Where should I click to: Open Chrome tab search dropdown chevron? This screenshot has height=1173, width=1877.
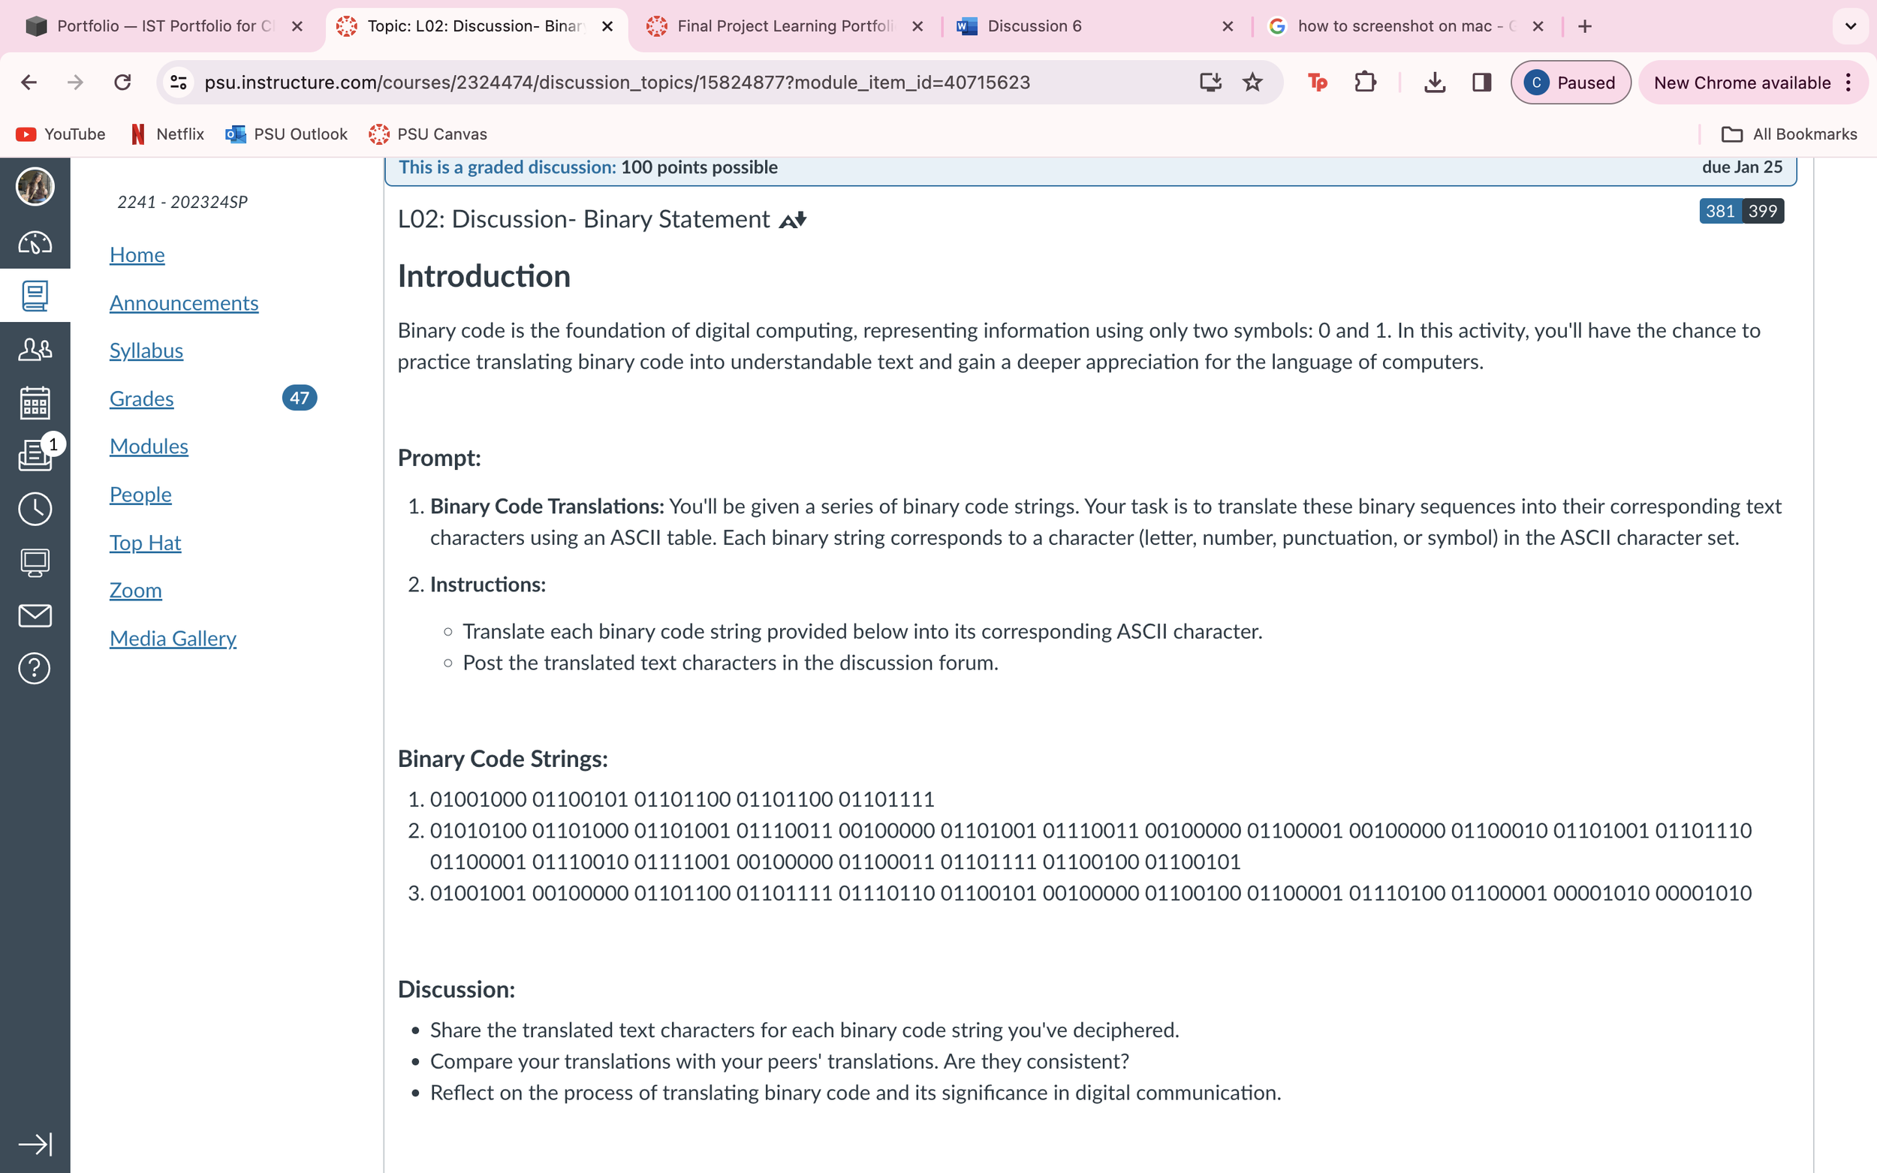pyautogui.click(x=1851, y=26)
